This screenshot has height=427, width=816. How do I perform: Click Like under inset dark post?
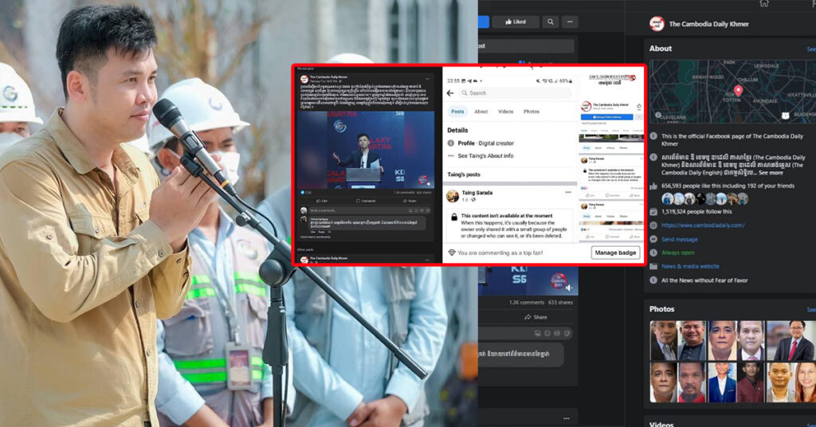click(x=322, y=201)
